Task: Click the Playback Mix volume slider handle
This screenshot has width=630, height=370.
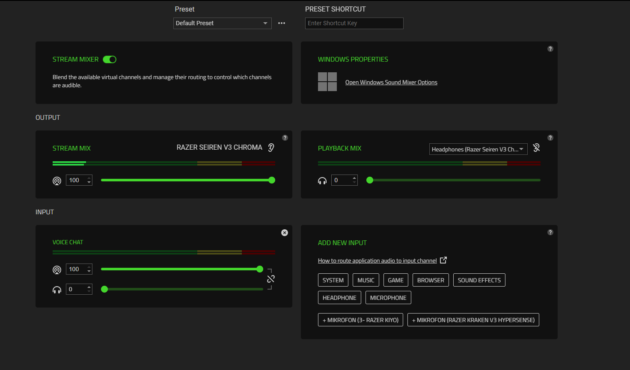Action: point(370,180)
